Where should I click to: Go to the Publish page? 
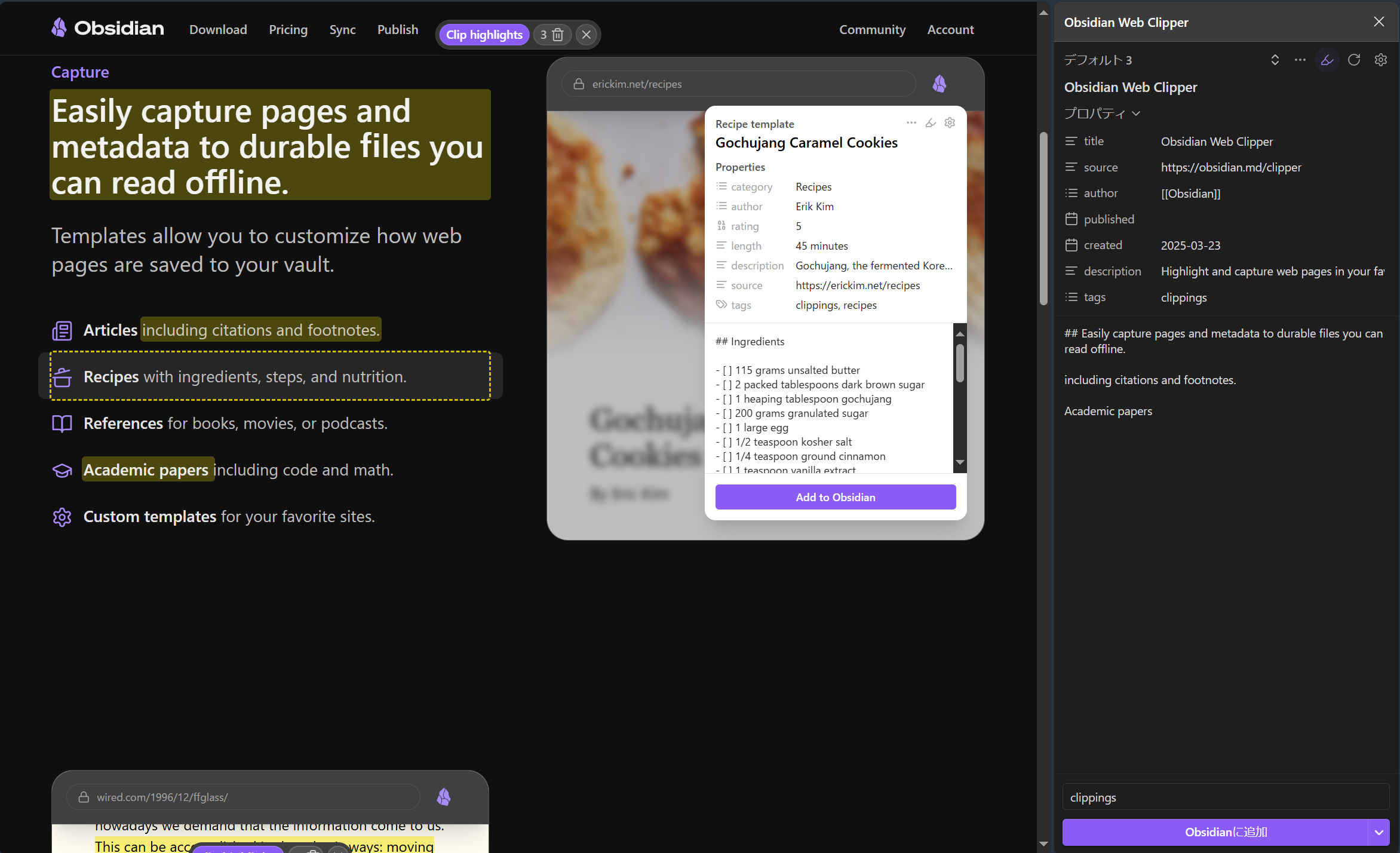pos(398,29)
